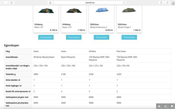This screenshot has height=109, width=175.
Task: Toggle the Safari sidebar
Action: [11, 2]
